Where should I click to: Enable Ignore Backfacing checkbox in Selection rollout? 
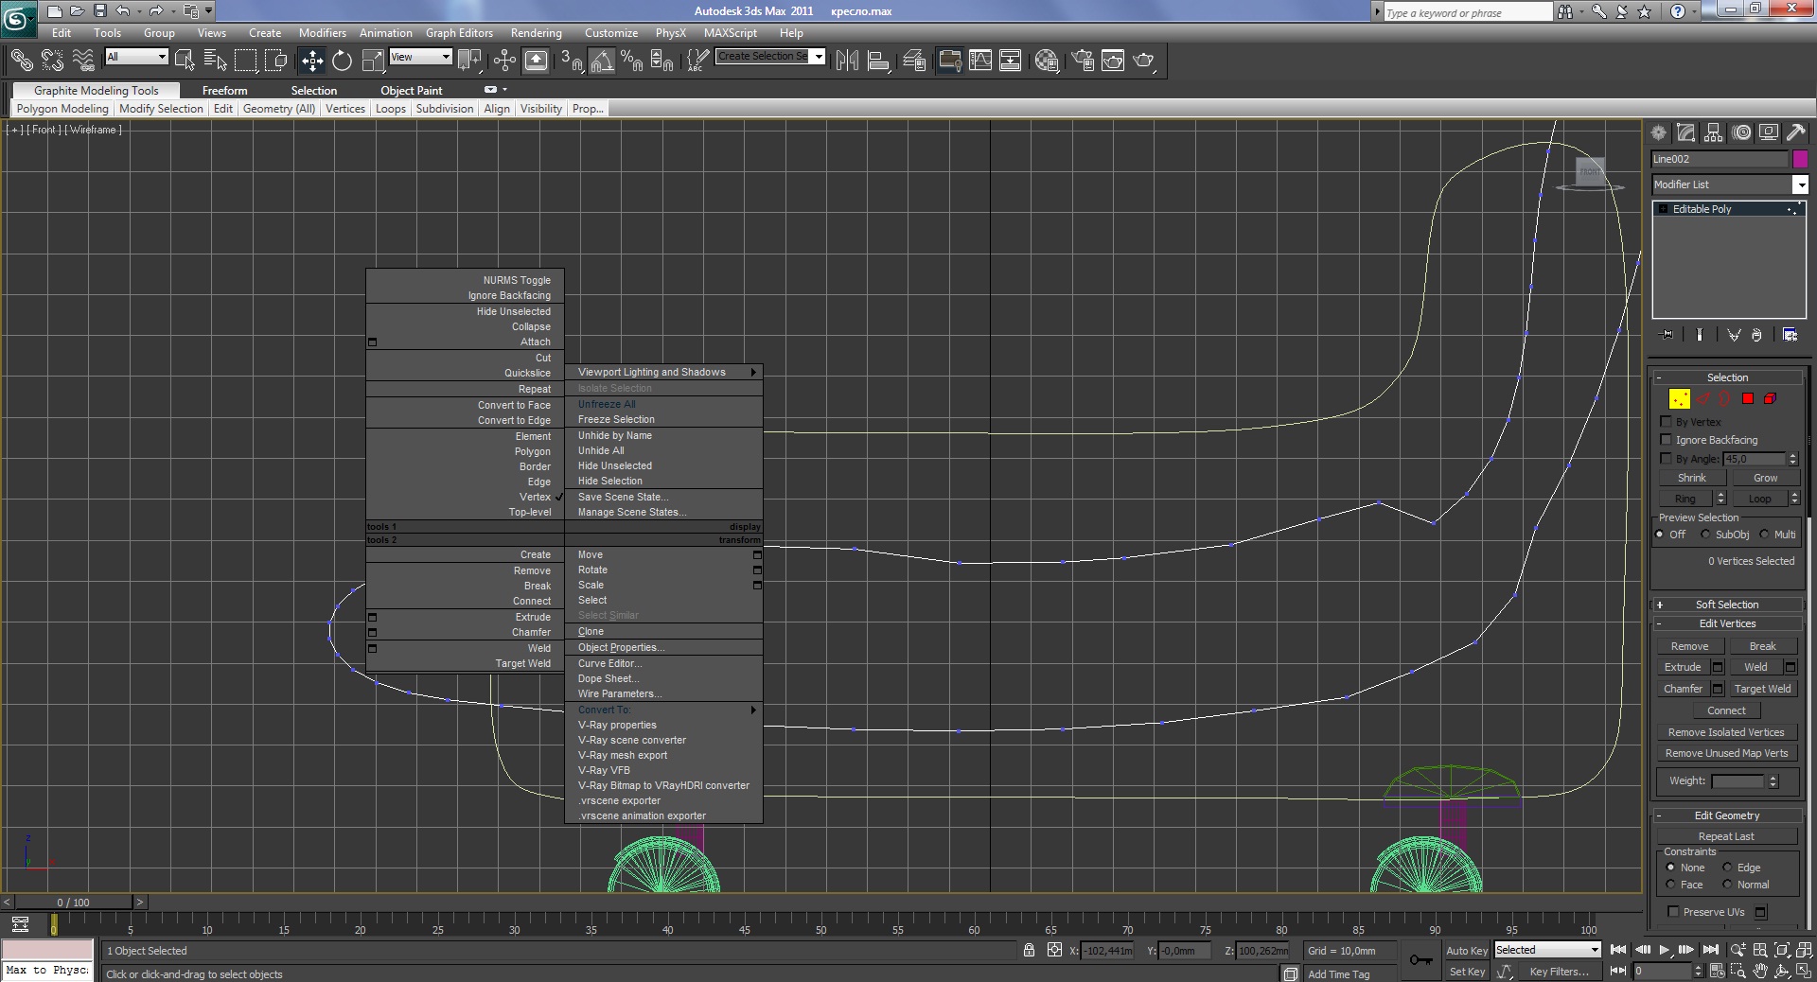1667,440
